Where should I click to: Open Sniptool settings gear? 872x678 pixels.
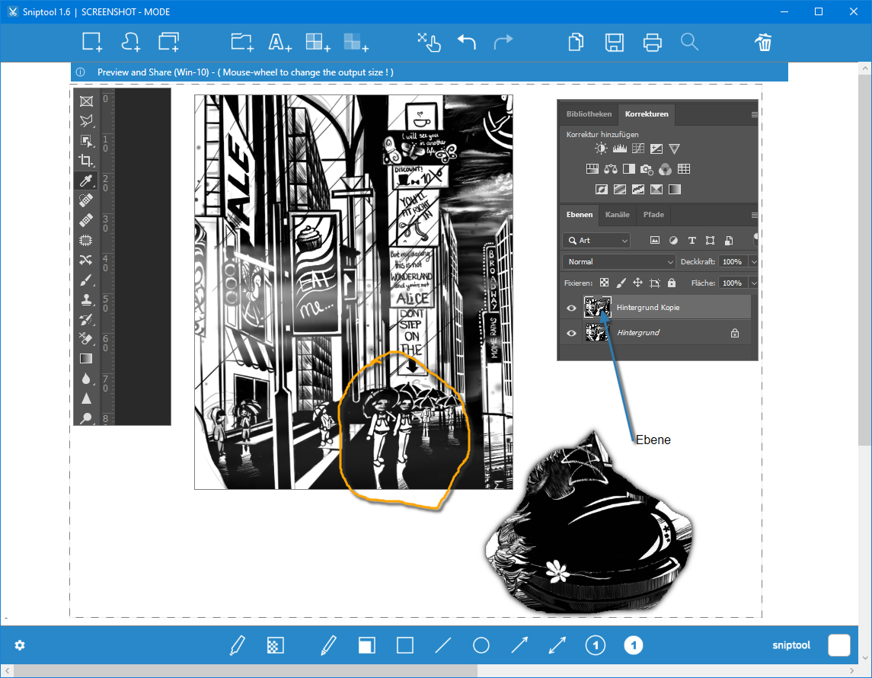[20, 645]
